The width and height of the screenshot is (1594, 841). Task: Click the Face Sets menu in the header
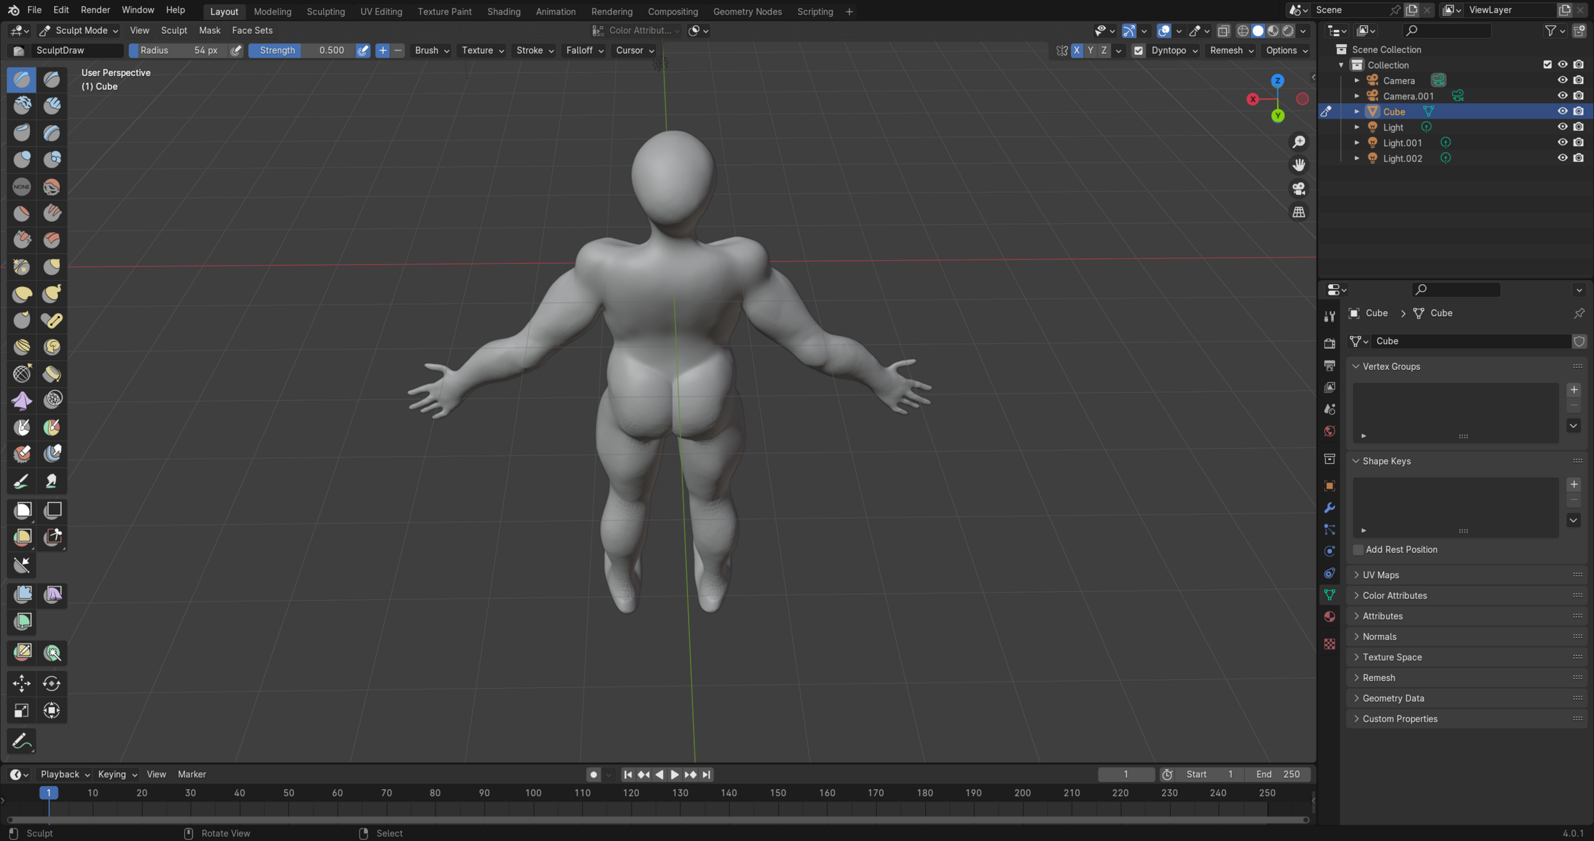252,30
